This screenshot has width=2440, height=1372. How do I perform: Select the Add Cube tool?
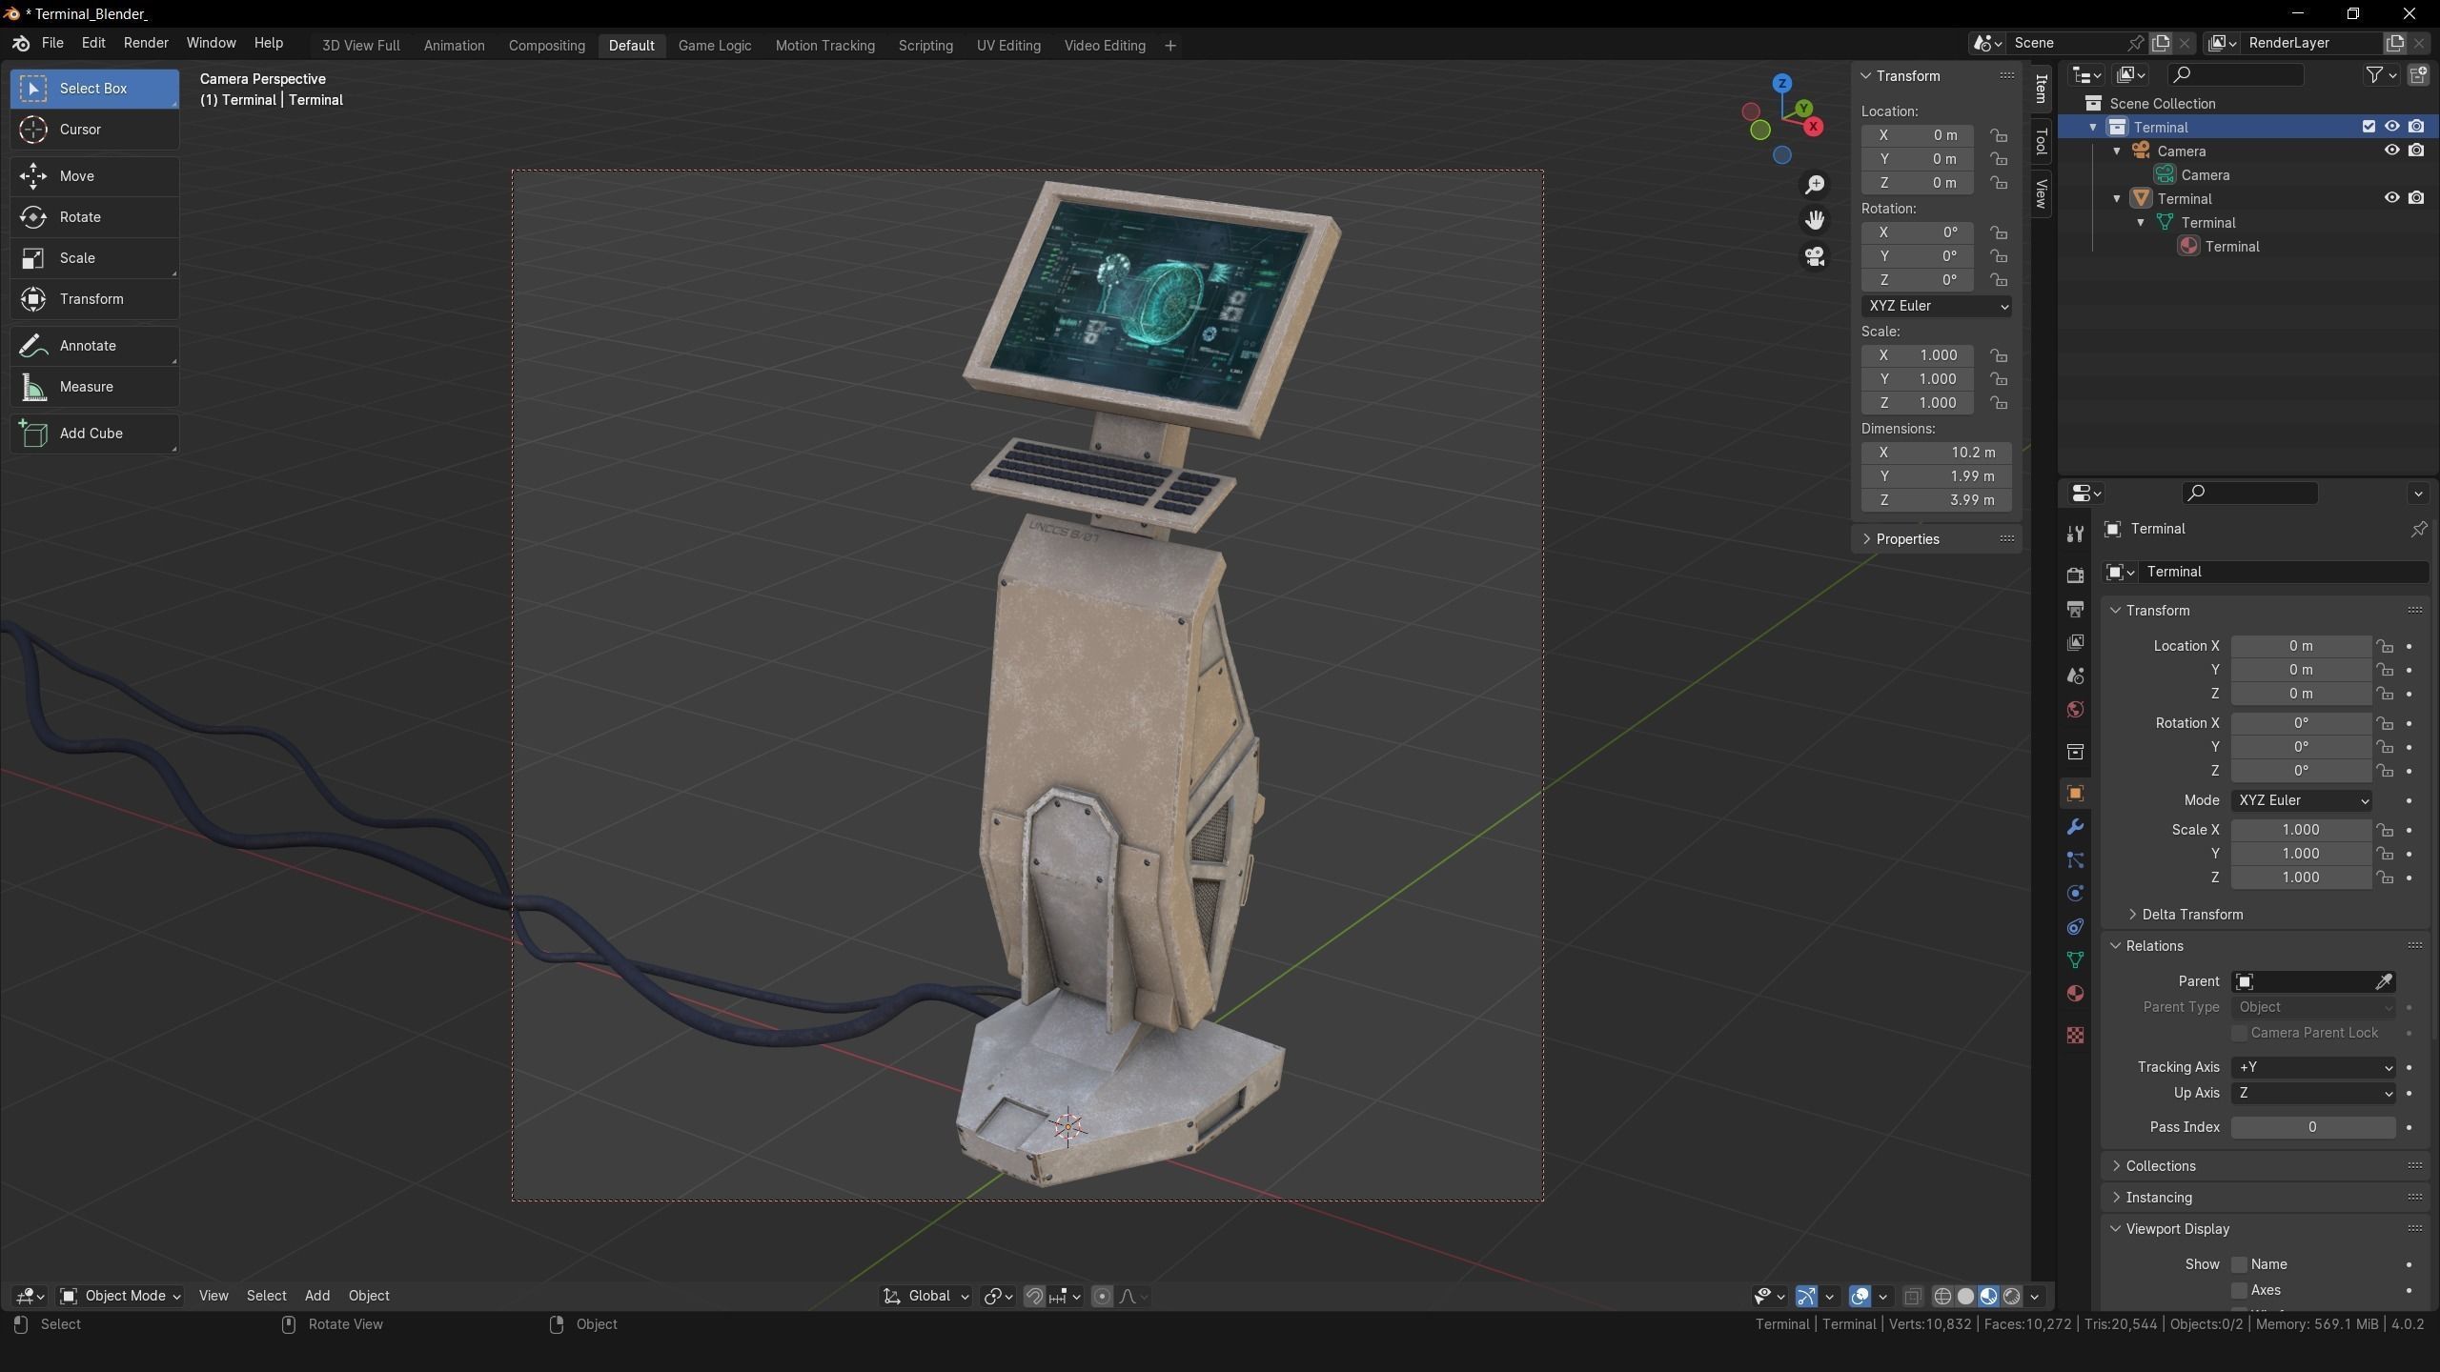click(x=93, y=434)
